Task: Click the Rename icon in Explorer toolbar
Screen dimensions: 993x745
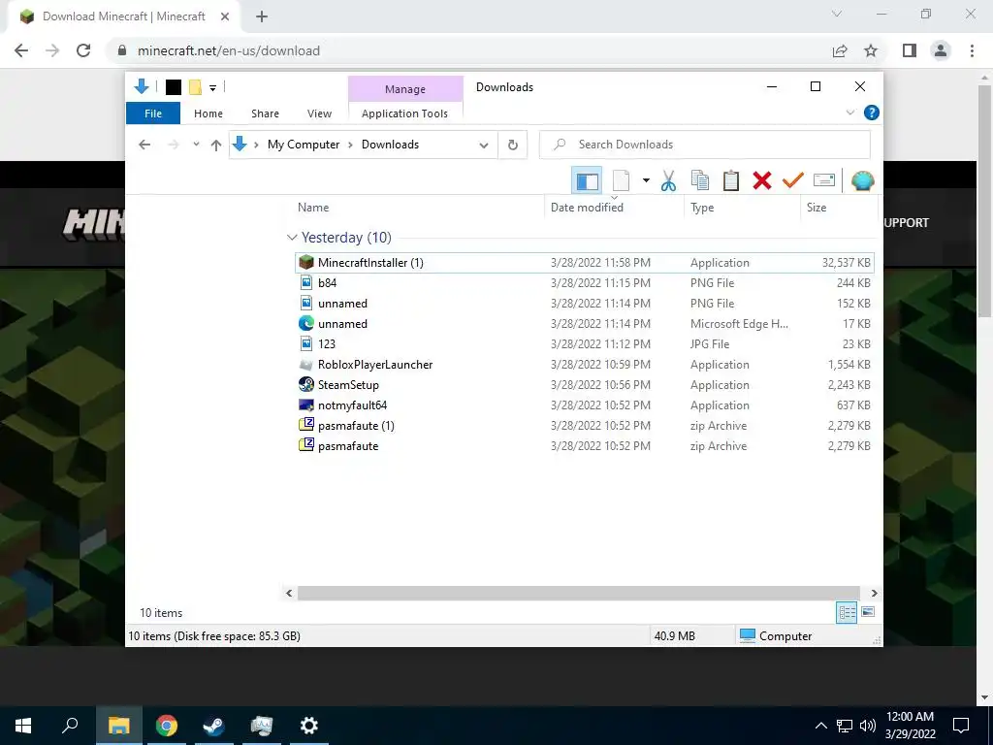Action: [824, 180]
